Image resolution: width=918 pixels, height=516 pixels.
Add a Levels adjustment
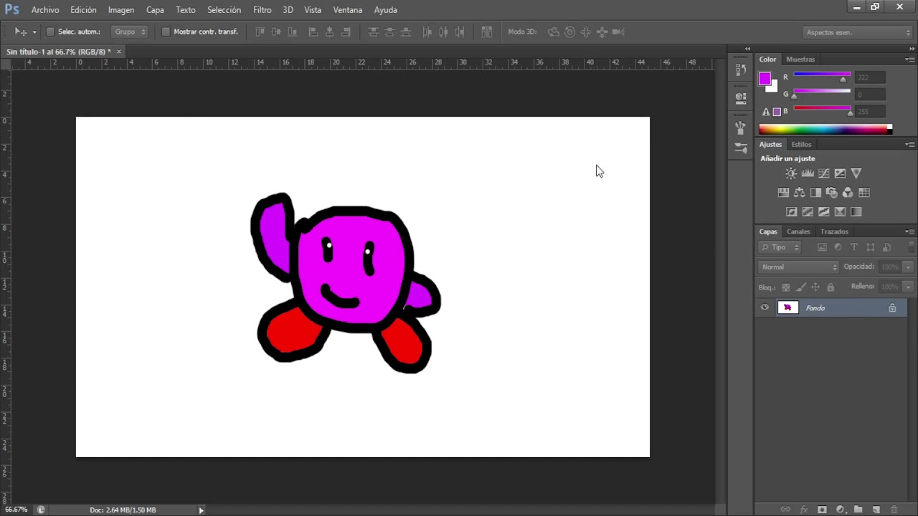[808, 173]
